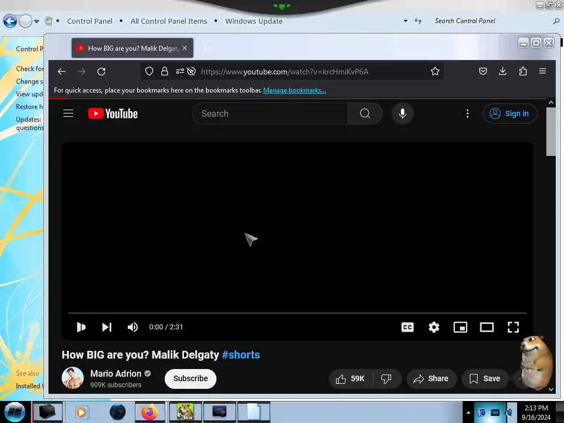Skip to the next video
564x423 pixels.
coord(107,327)
